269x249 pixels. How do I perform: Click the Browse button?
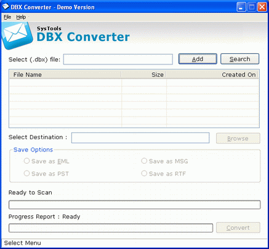click(238, 139)
